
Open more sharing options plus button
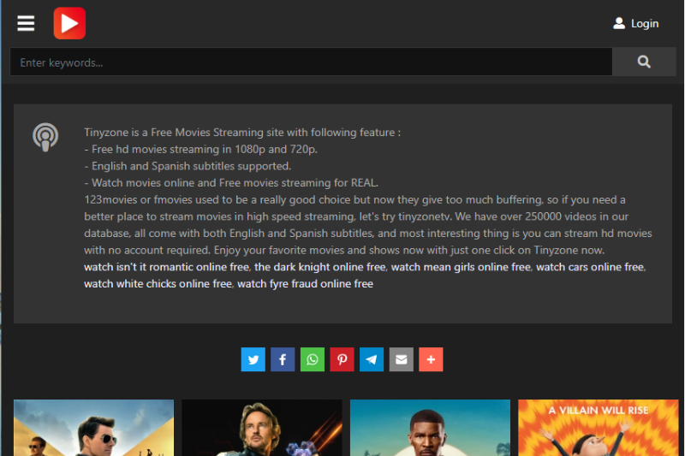[432, 359]
